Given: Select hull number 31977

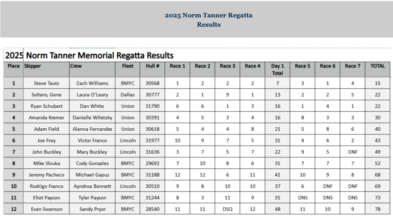Looking at the screenshot, I should (152, 141).
